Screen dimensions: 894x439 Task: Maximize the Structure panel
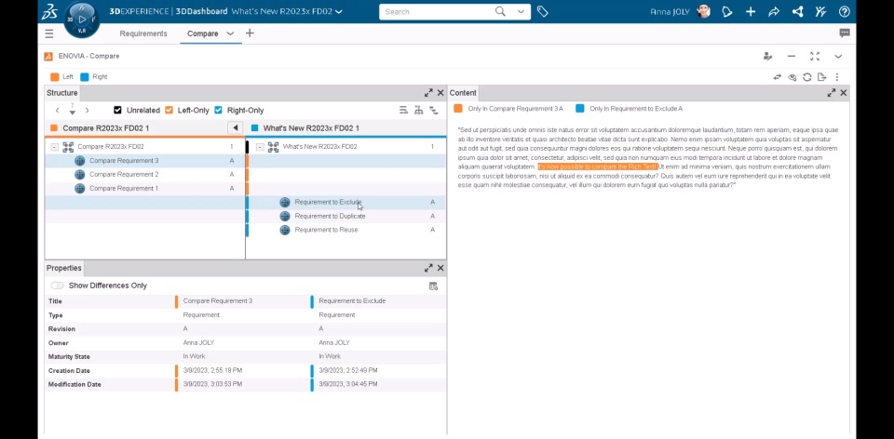(x=428, y=93)
